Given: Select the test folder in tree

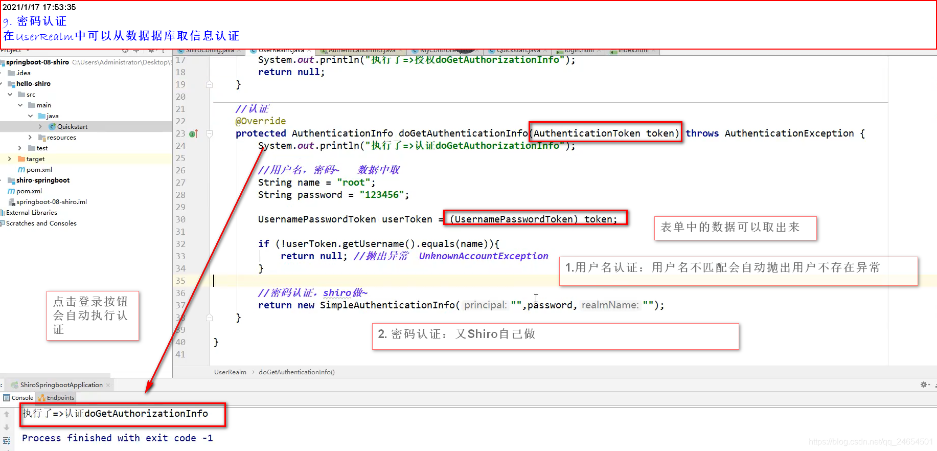Looking at the screenshot, I should (42, 148).
